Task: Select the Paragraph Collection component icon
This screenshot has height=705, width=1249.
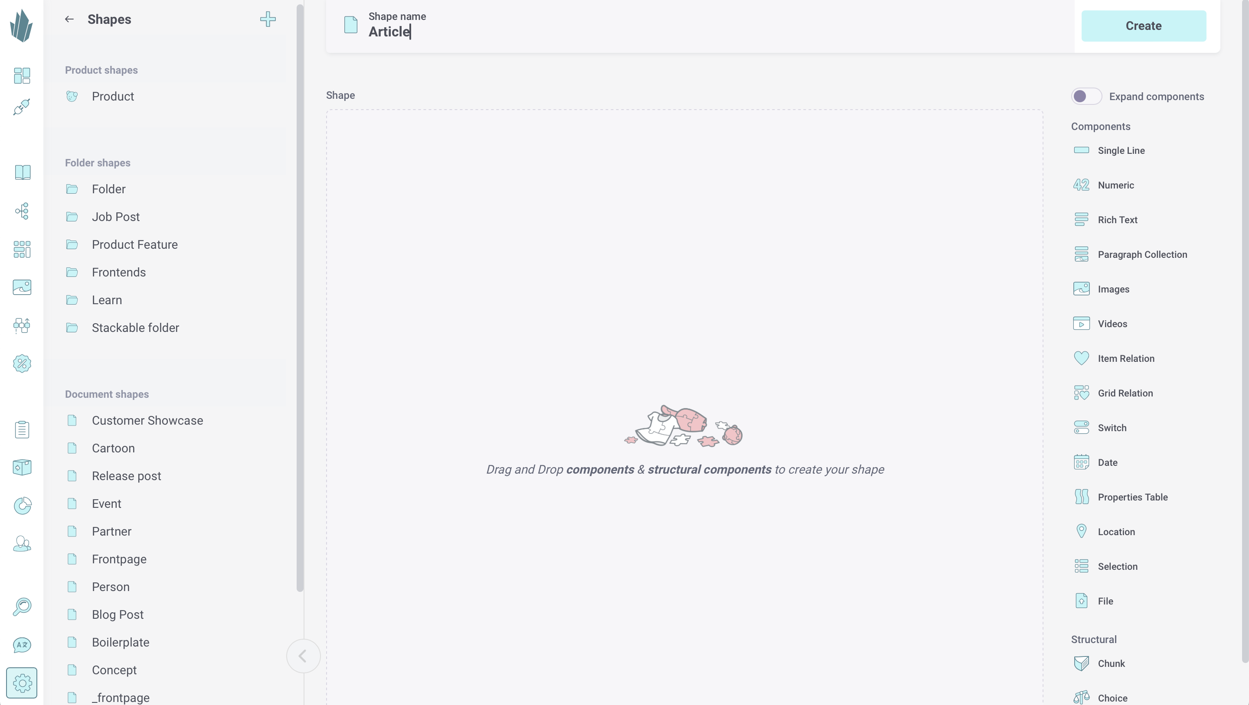Action: (x=1082, y=254)
